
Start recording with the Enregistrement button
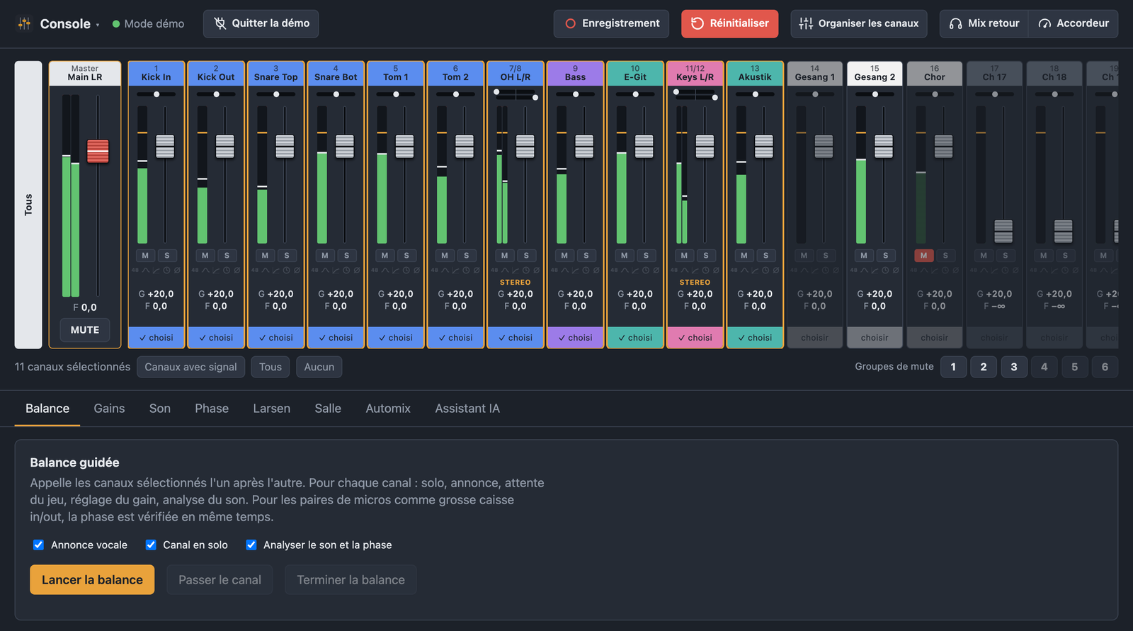613,23
